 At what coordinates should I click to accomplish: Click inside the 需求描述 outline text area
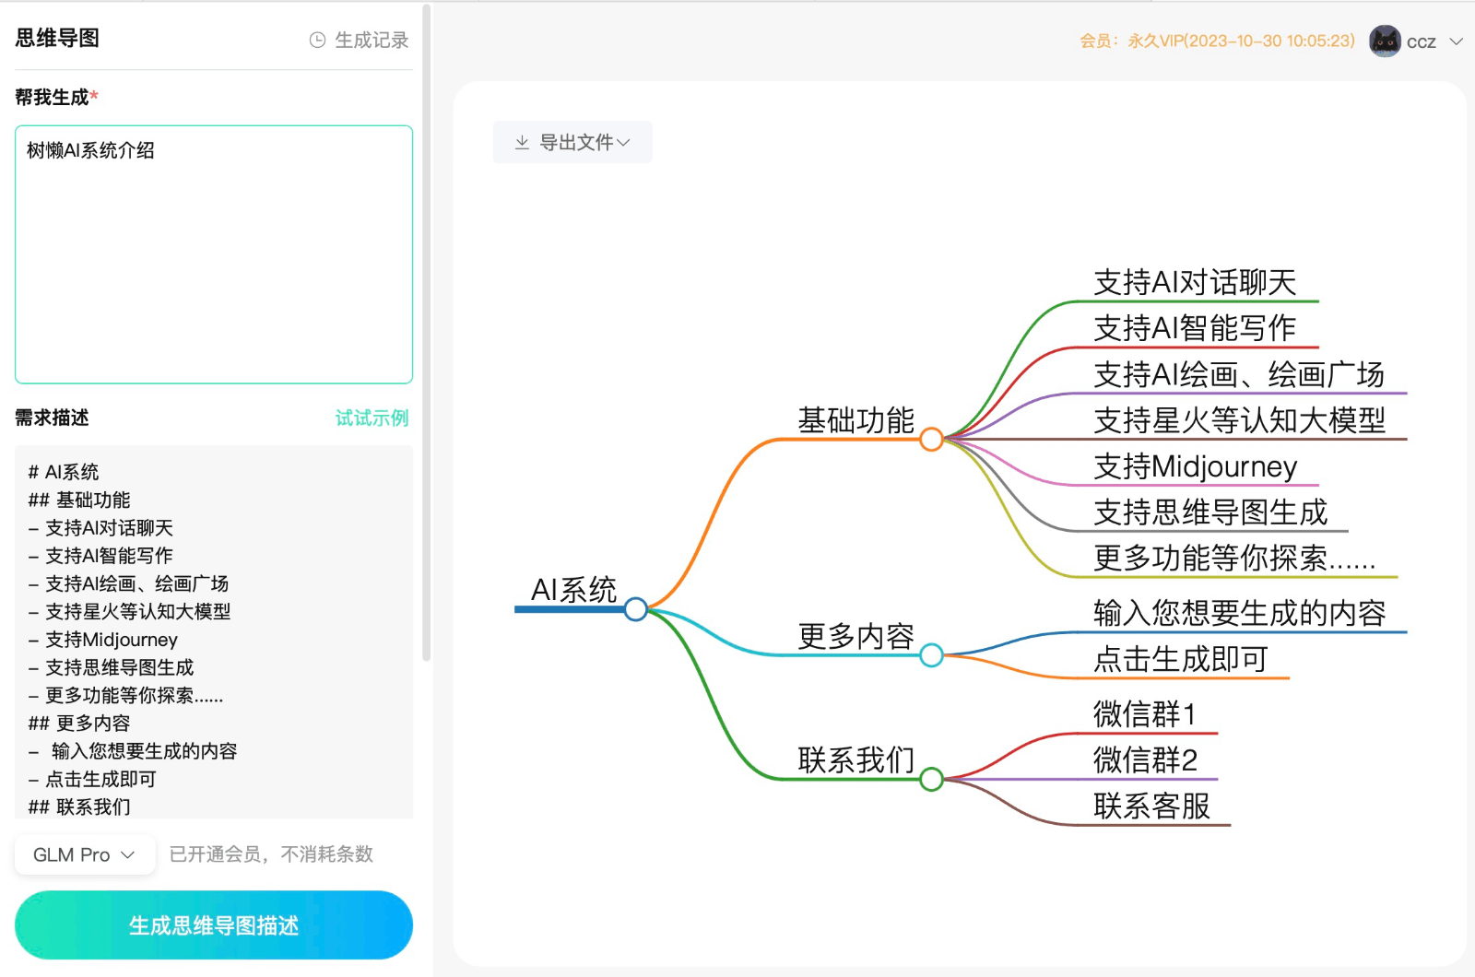pos(214,632)
